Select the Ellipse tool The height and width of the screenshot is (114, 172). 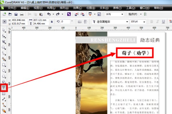(4, 71)
